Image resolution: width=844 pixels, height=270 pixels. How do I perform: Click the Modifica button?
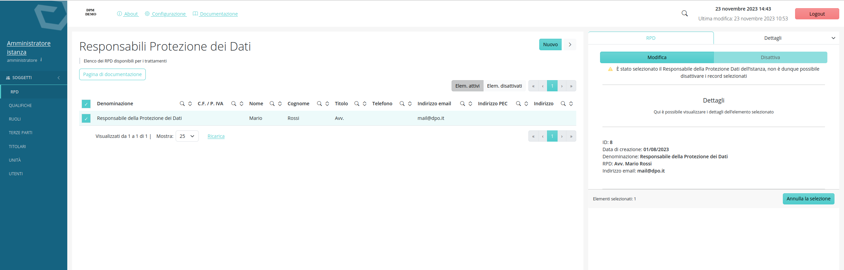[x=657, y=57]
